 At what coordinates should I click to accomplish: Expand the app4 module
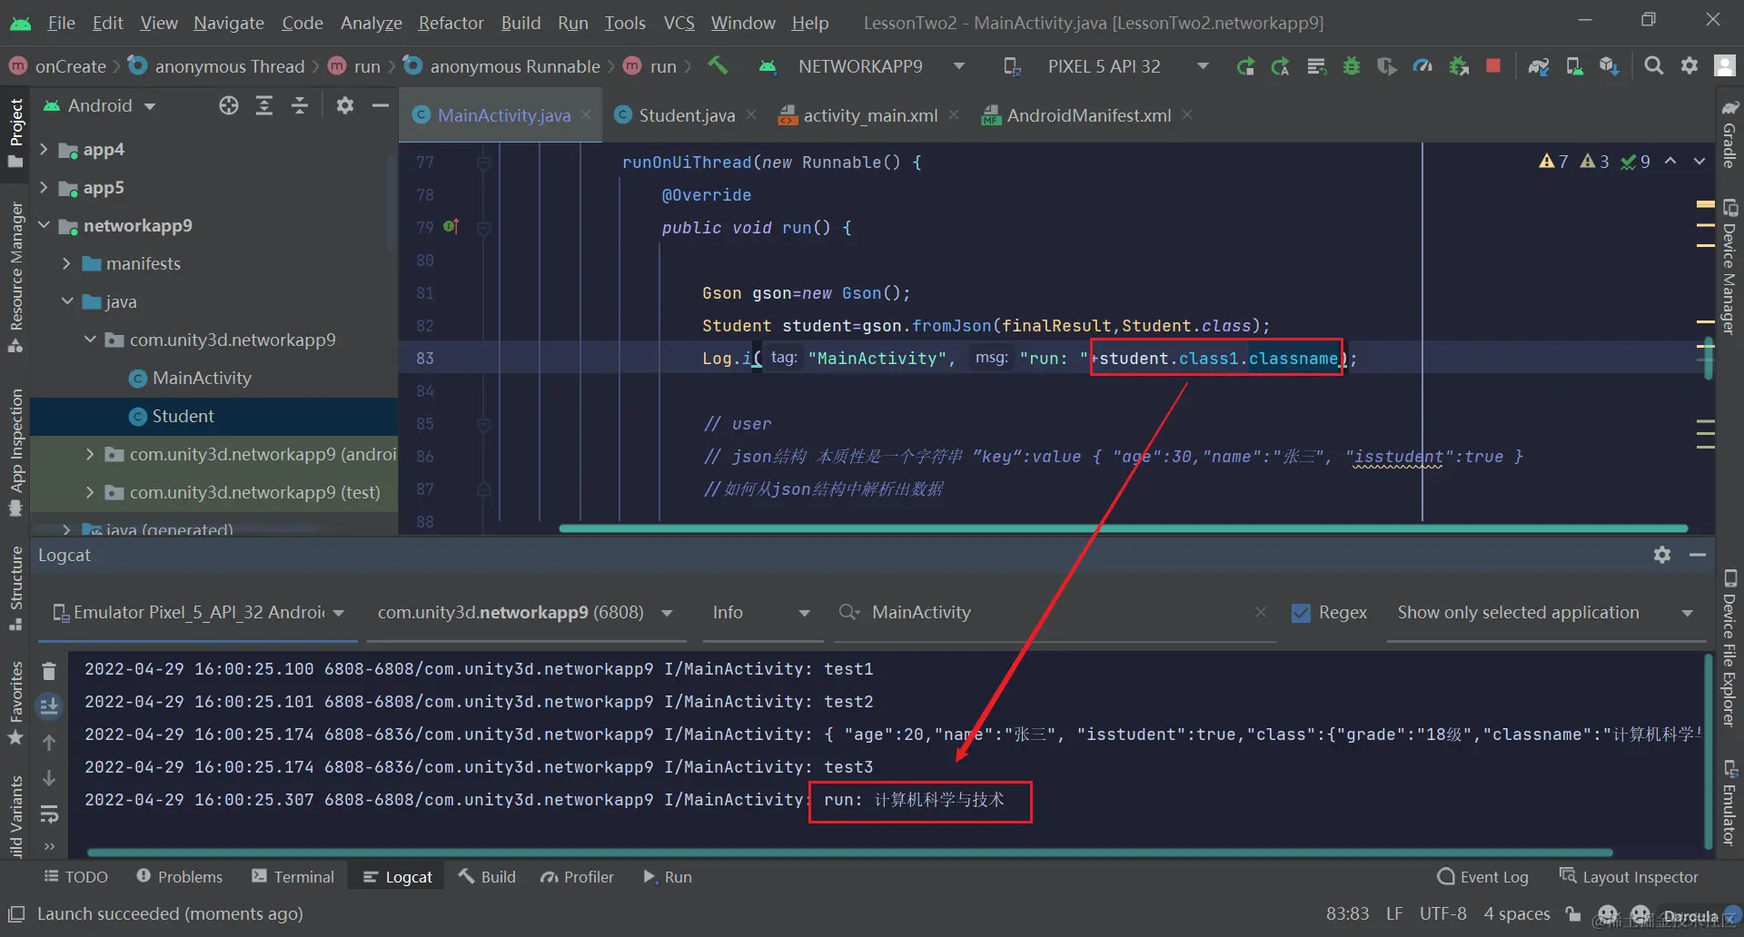[43, 149]
